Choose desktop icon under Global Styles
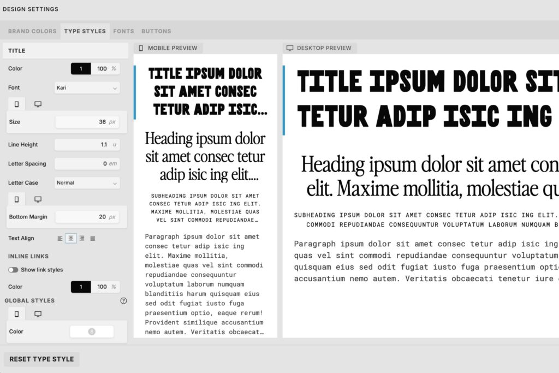Image resolution: width=559 pixels, height=373 pixels. (38, 314)
